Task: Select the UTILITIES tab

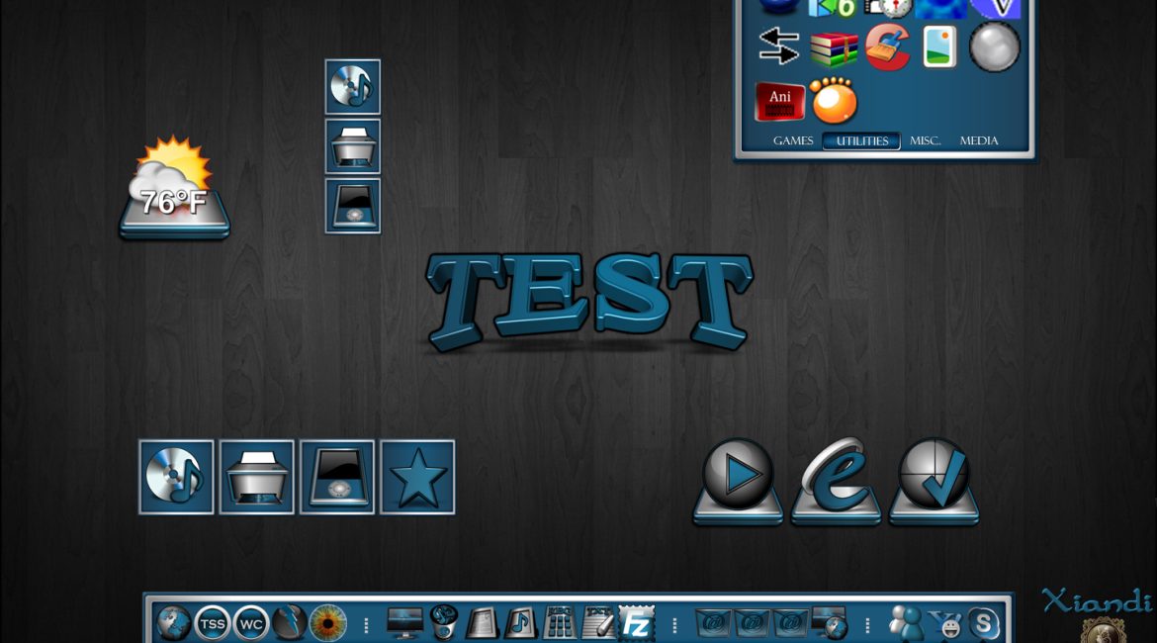Action: pyautogui.click(x=861, y=141)
